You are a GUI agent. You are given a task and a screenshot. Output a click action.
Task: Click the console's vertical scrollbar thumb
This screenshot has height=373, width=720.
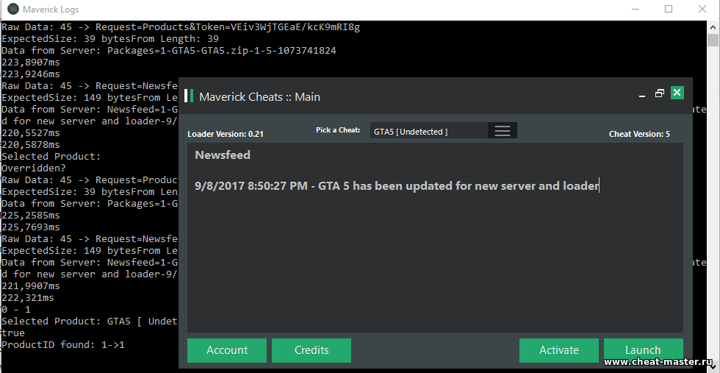713,40
